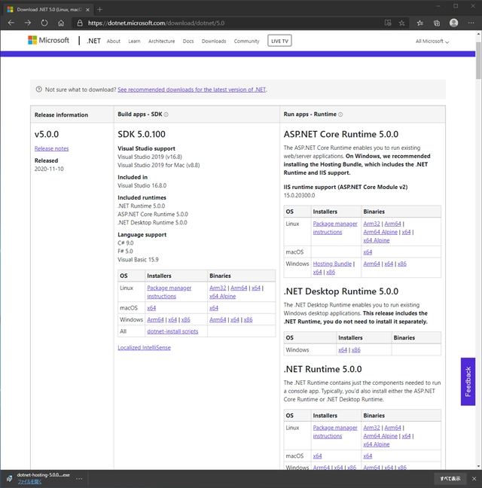Image resolution: width=482 pixels, height=488 pixels.
Task: Open the browser home page icon
Action: tap(61, 23)
